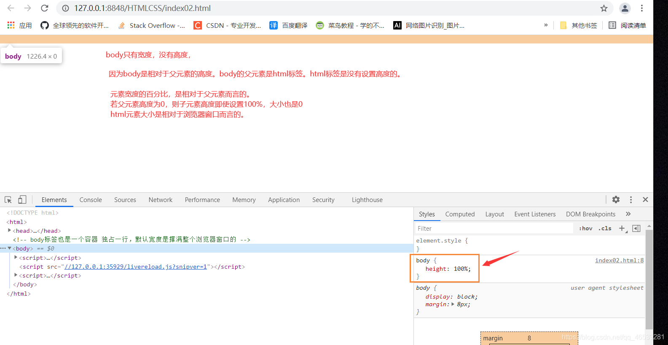Open the 其他书签 bookmarks folder

[579, 25]
